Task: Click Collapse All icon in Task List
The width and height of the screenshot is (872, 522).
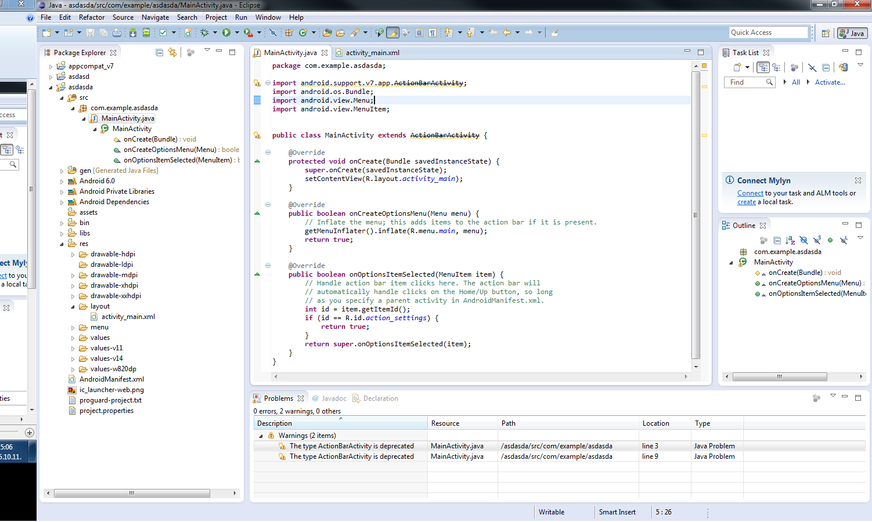Action: point(826,67)
